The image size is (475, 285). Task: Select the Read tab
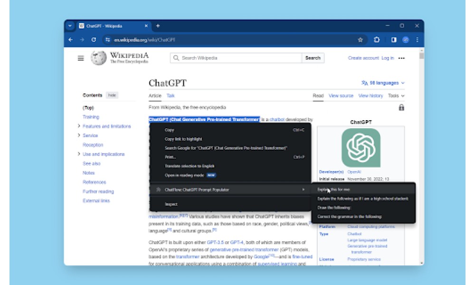point(318,95)
